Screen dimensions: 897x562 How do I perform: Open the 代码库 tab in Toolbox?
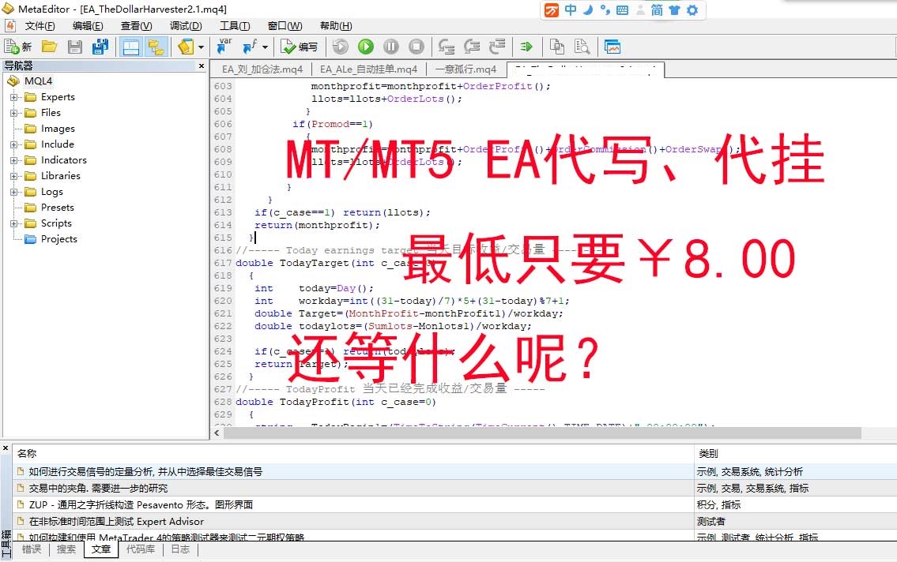[140, 549]
